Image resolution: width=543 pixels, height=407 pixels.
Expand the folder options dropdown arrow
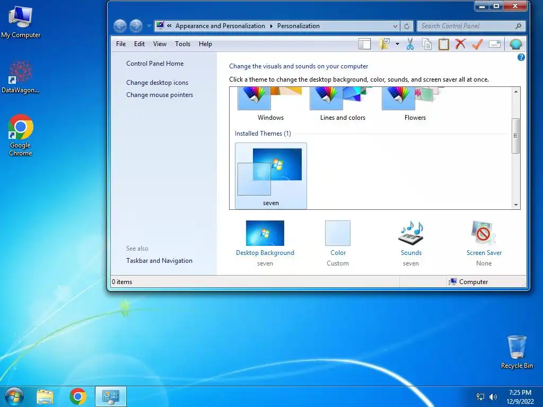(398, 44)
